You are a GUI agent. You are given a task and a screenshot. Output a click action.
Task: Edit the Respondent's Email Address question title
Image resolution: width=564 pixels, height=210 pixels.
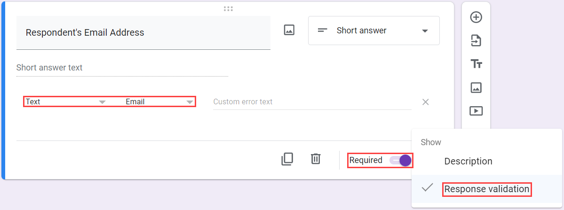pyautogui.click(x=143, y=33)
